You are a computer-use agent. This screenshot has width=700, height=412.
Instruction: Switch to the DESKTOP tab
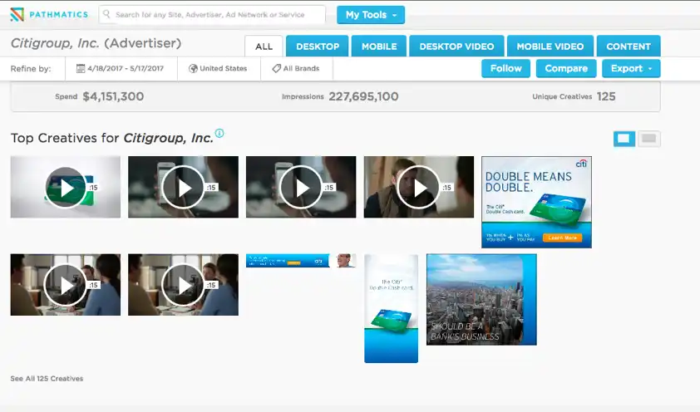tap(318, 47)
